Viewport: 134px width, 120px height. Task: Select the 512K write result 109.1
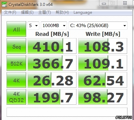tap(103, 63)
